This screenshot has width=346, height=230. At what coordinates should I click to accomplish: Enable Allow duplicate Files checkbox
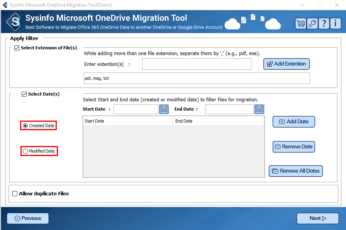[x=15, y=194]
